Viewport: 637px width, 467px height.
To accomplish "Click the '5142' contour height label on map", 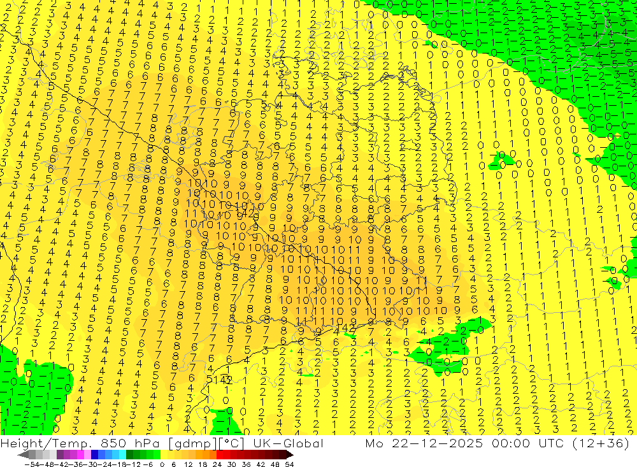I will [219, 380].
